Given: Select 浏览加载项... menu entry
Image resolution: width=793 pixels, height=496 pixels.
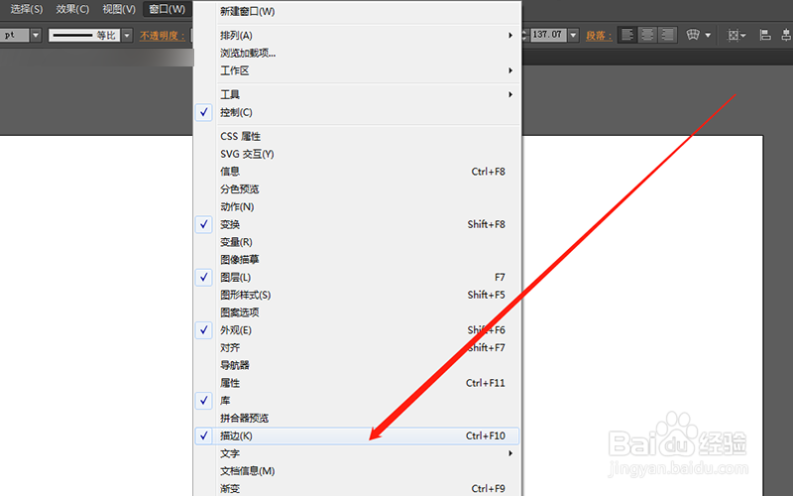Looking at the screenshot, I should (357, 53).
